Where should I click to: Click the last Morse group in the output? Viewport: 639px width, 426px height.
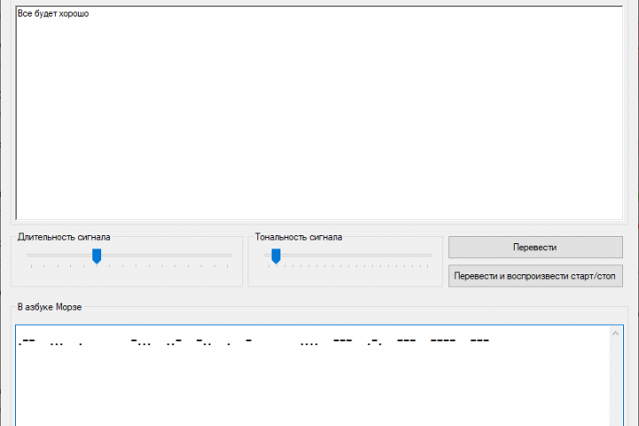479,340
